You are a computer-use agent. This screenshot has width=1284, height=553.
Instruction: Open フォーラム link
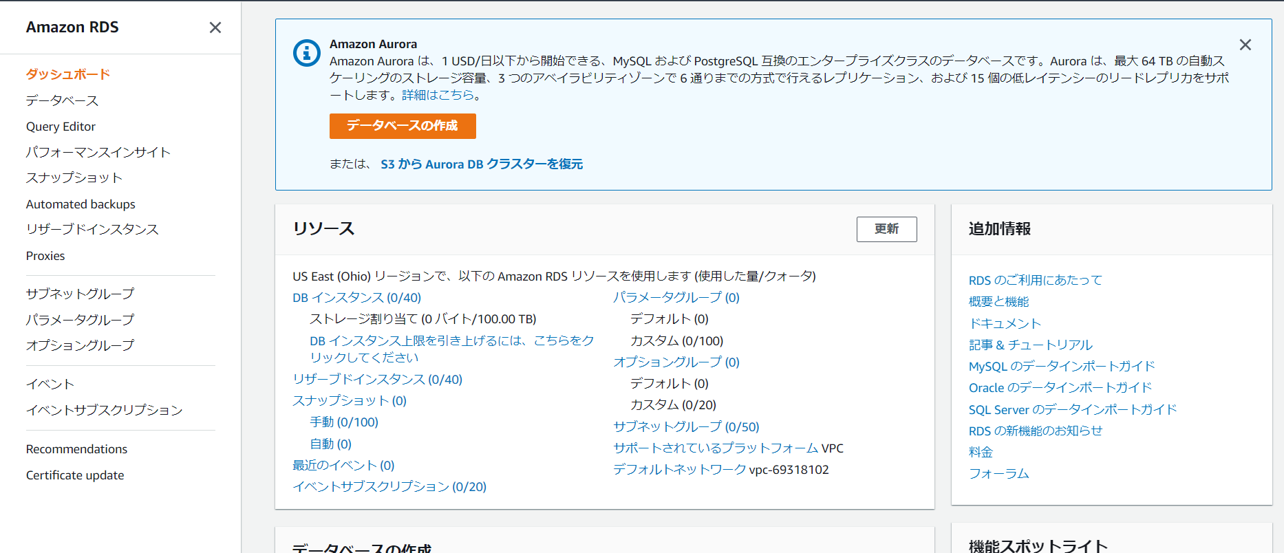tap(998, 474)
